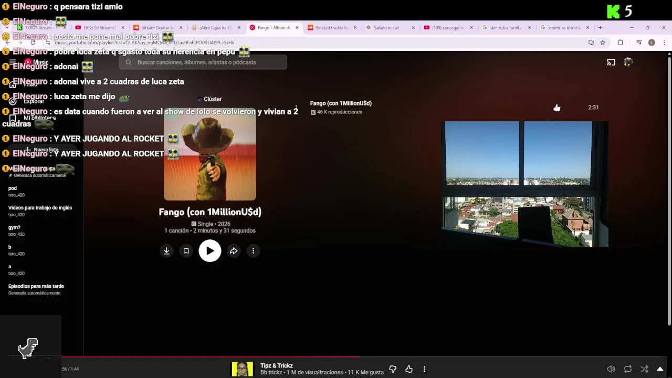Viewport: 672px width, 378px height.
Task: Mute player volume
Action: (611, 369)
